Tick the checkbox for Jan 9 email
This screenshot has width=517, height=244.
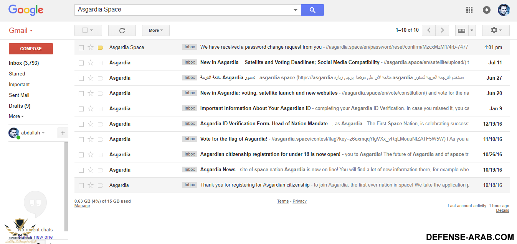click(81, 109)
